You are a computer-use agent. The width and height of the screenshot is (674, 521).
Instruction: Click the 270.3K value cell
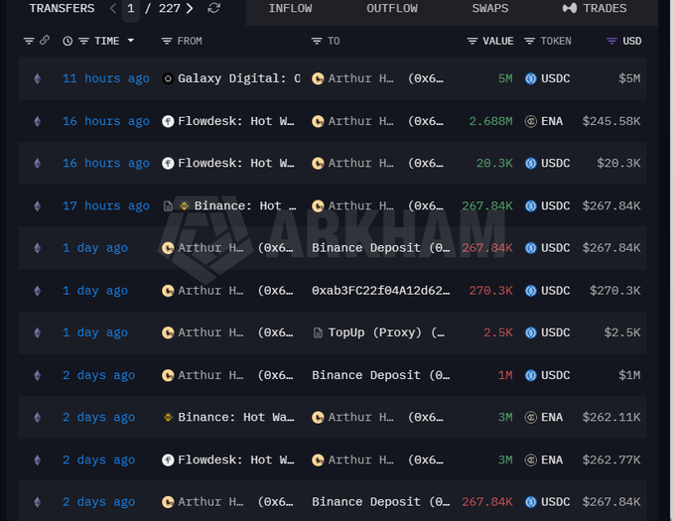point(491,291)
